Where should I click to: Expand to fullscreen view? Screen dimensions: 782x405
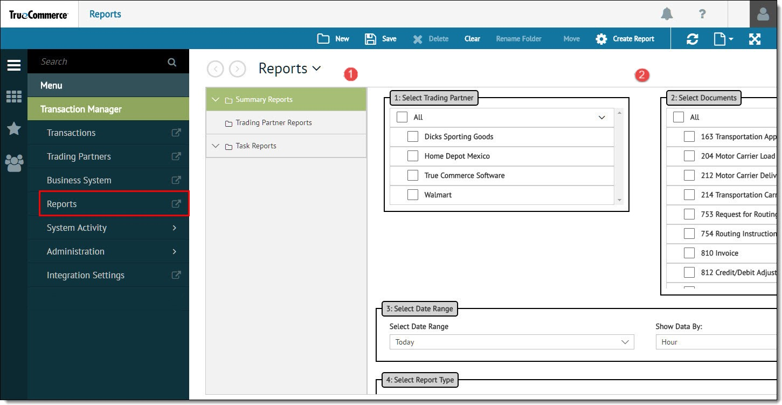(755, 38)
